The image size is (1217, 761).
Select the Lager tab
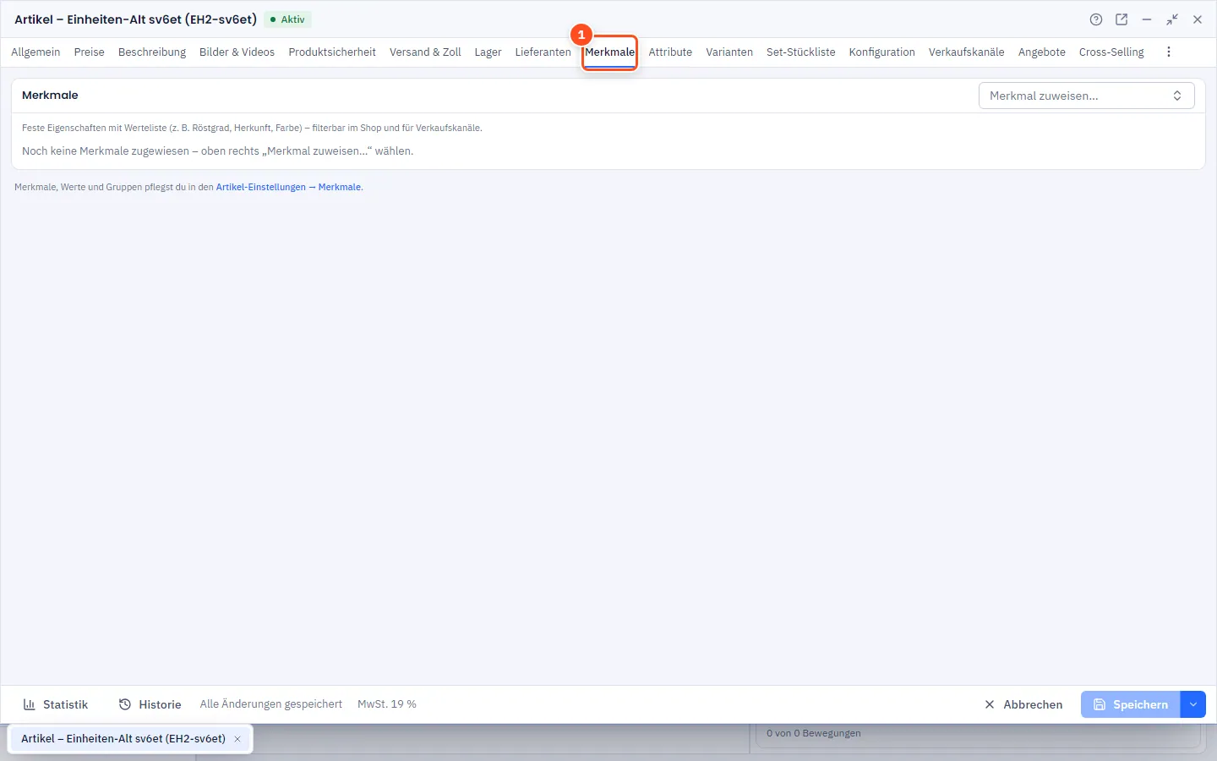click(x=488, y=52)
